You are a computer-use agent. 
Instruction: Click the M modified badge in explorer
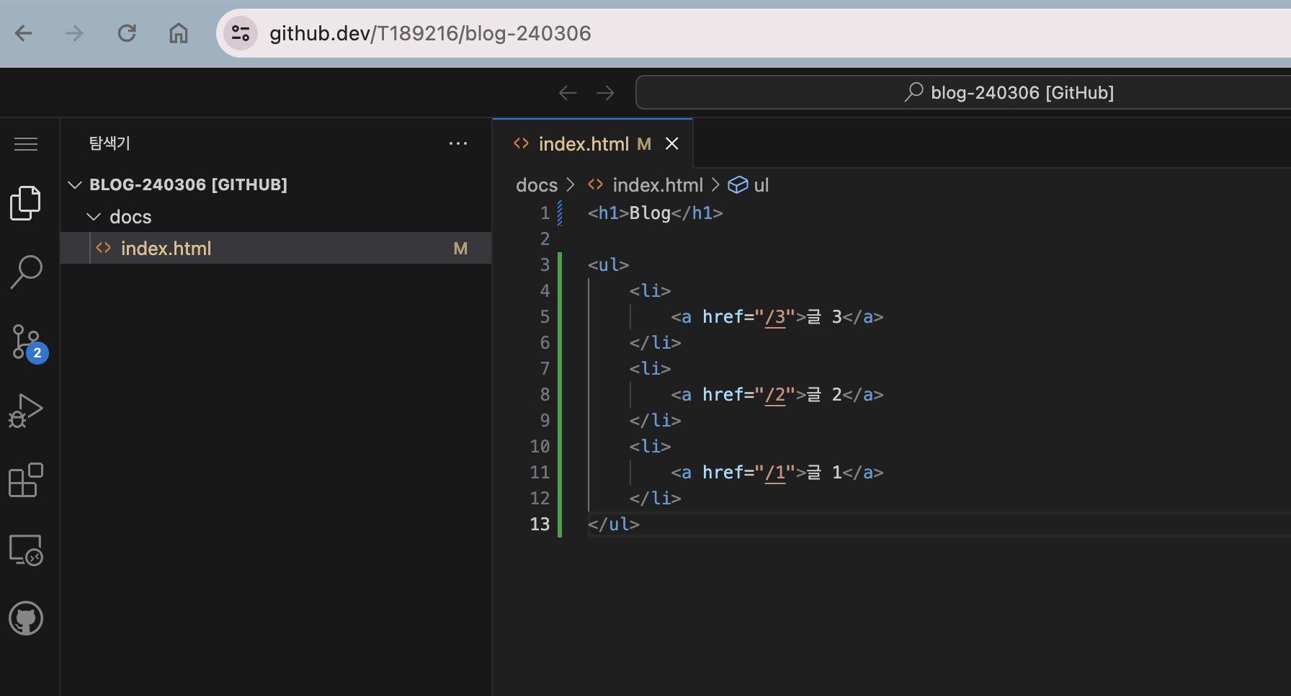461,249
